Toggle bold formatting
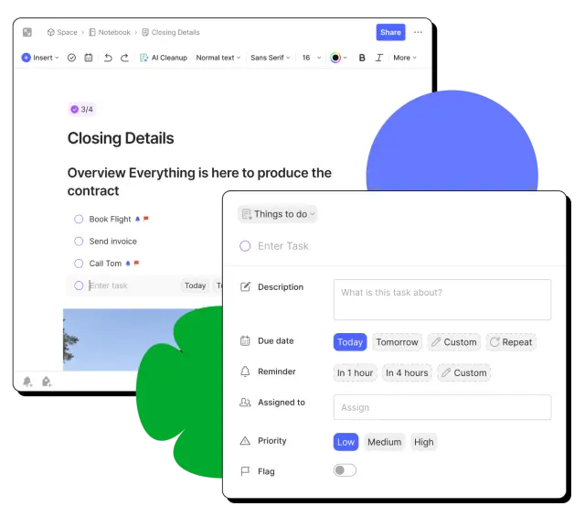Image resolution: width=585 pixels, height=517 pixels. point(362,58)
